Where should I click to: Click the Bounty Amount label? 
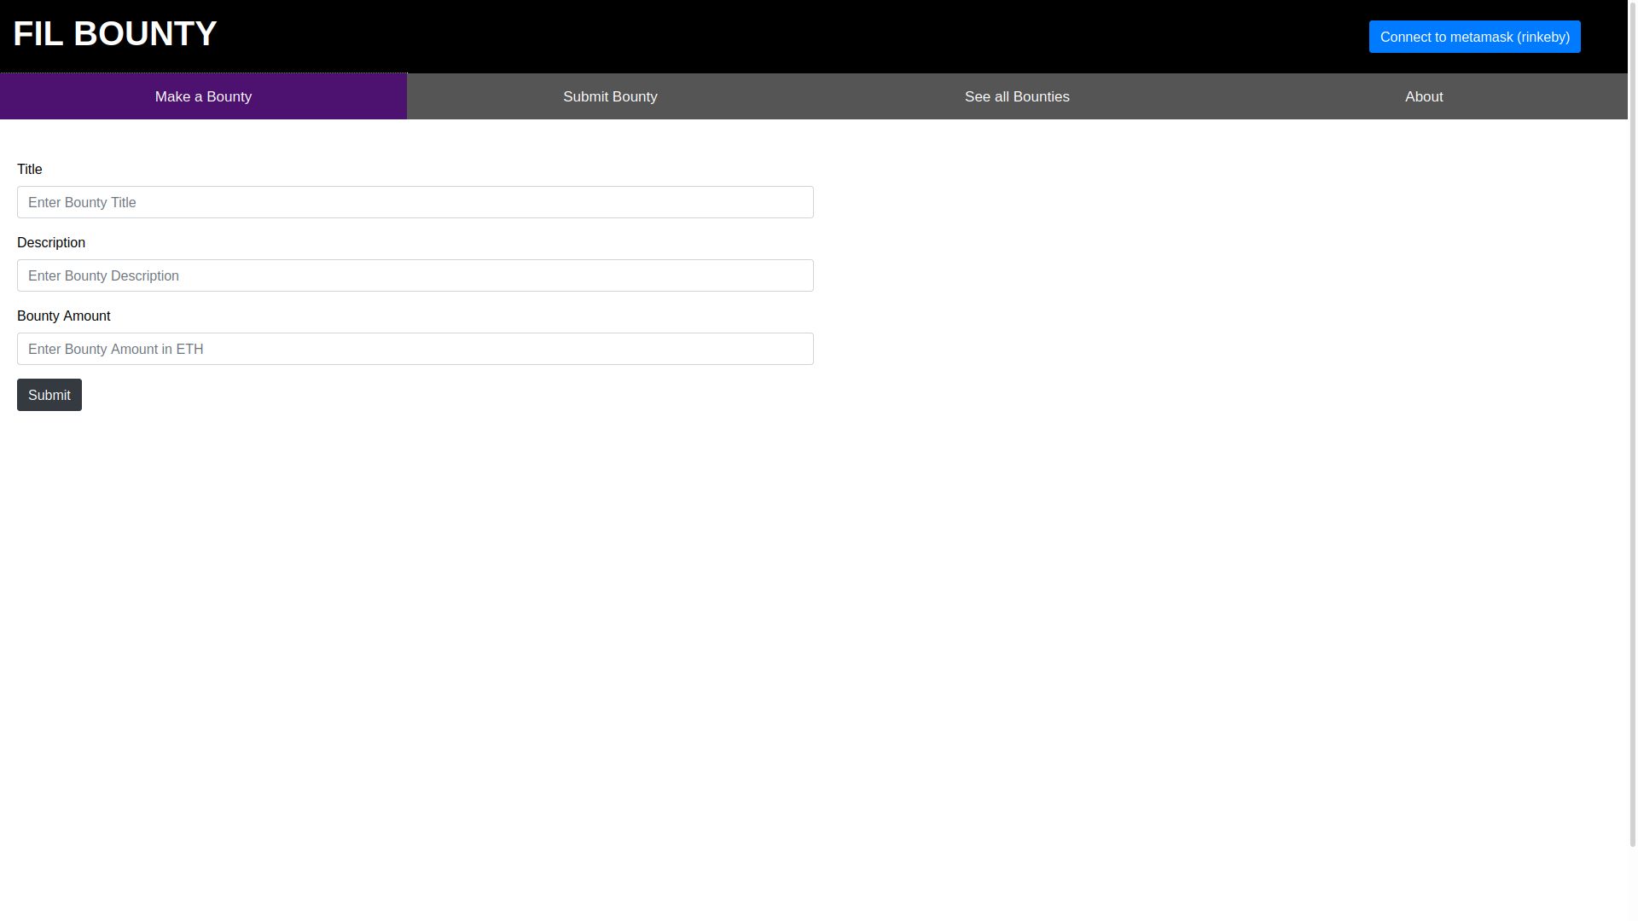tap(64, 316)
